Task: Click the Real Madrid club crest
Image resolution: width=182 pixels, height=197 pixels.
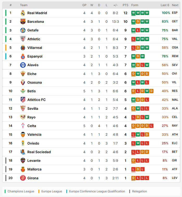Action: (x=23, y=13)
